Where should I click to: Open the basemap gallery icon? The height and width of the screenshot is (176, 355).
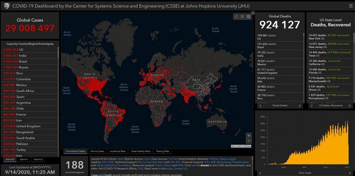[249, 17]
